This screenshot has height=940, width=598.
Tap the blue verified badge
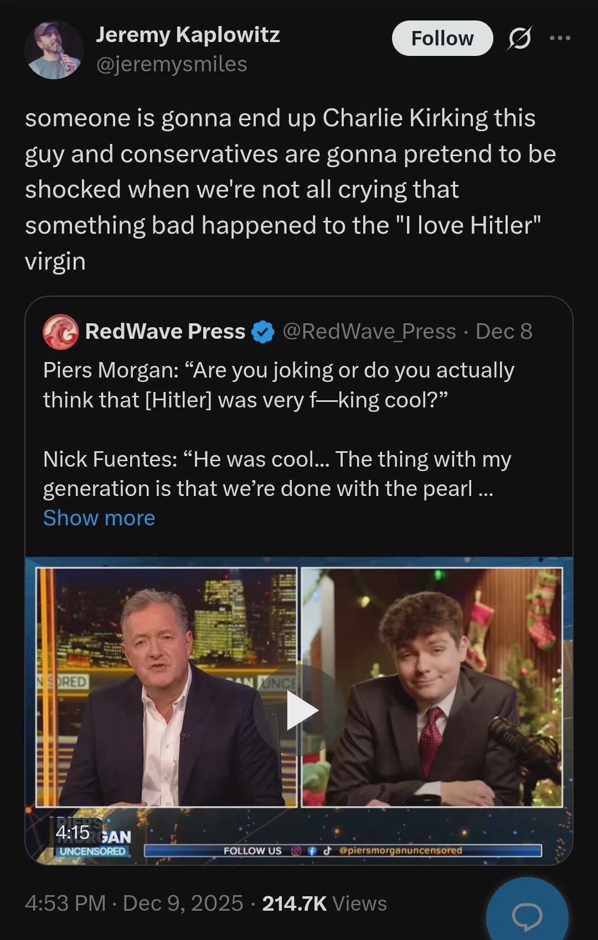click(x=262, y=332)
